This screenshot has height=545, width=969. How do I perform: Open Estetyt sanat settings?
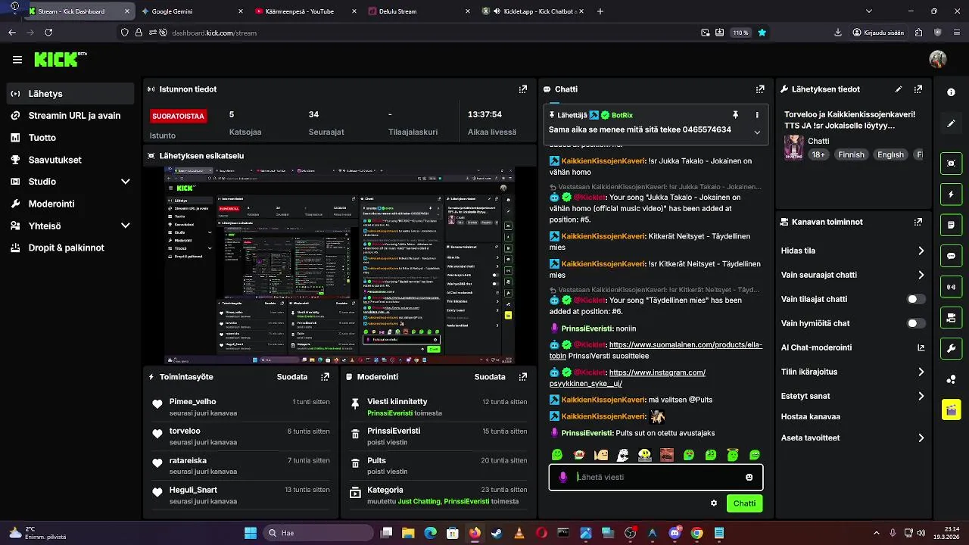coord(852,396)
